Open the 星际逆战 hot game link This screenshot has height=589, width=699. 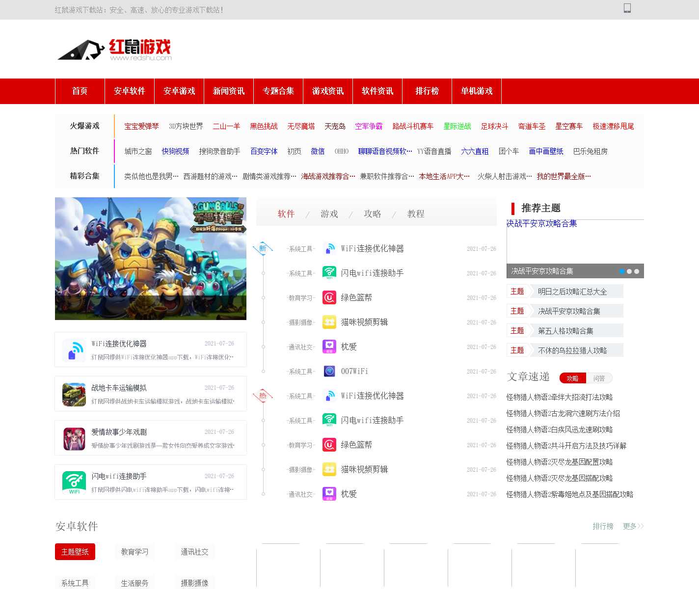pyautogui.click(x=457, y=126)
